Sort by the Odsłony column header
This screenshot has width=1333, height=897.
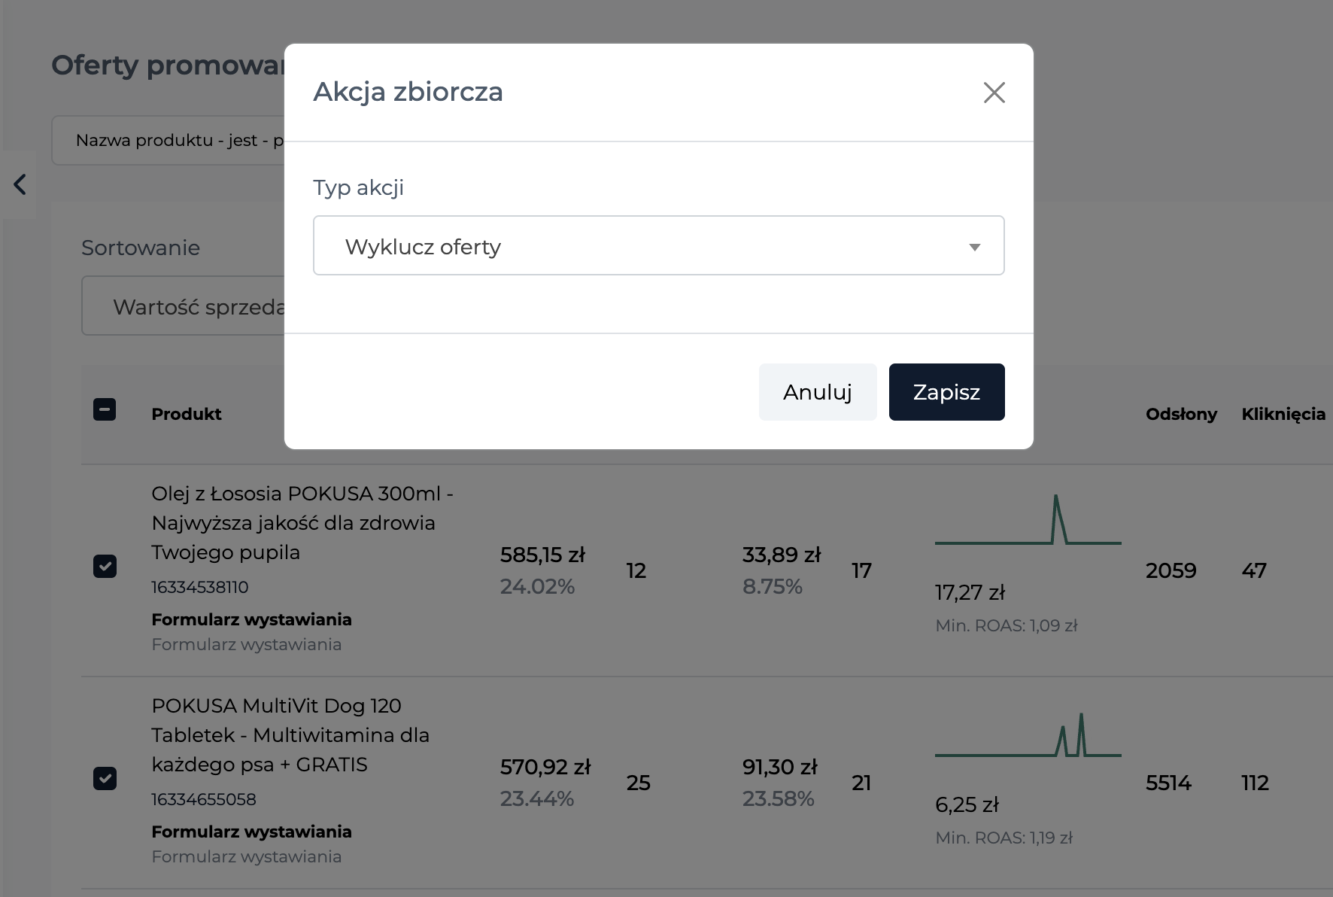click(x=1181, y=414)
